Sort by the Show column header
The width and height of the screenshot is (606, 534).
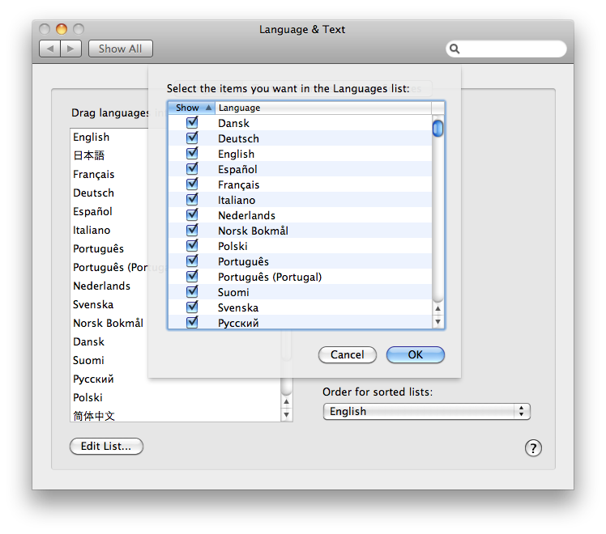click(x=192, y=108)
